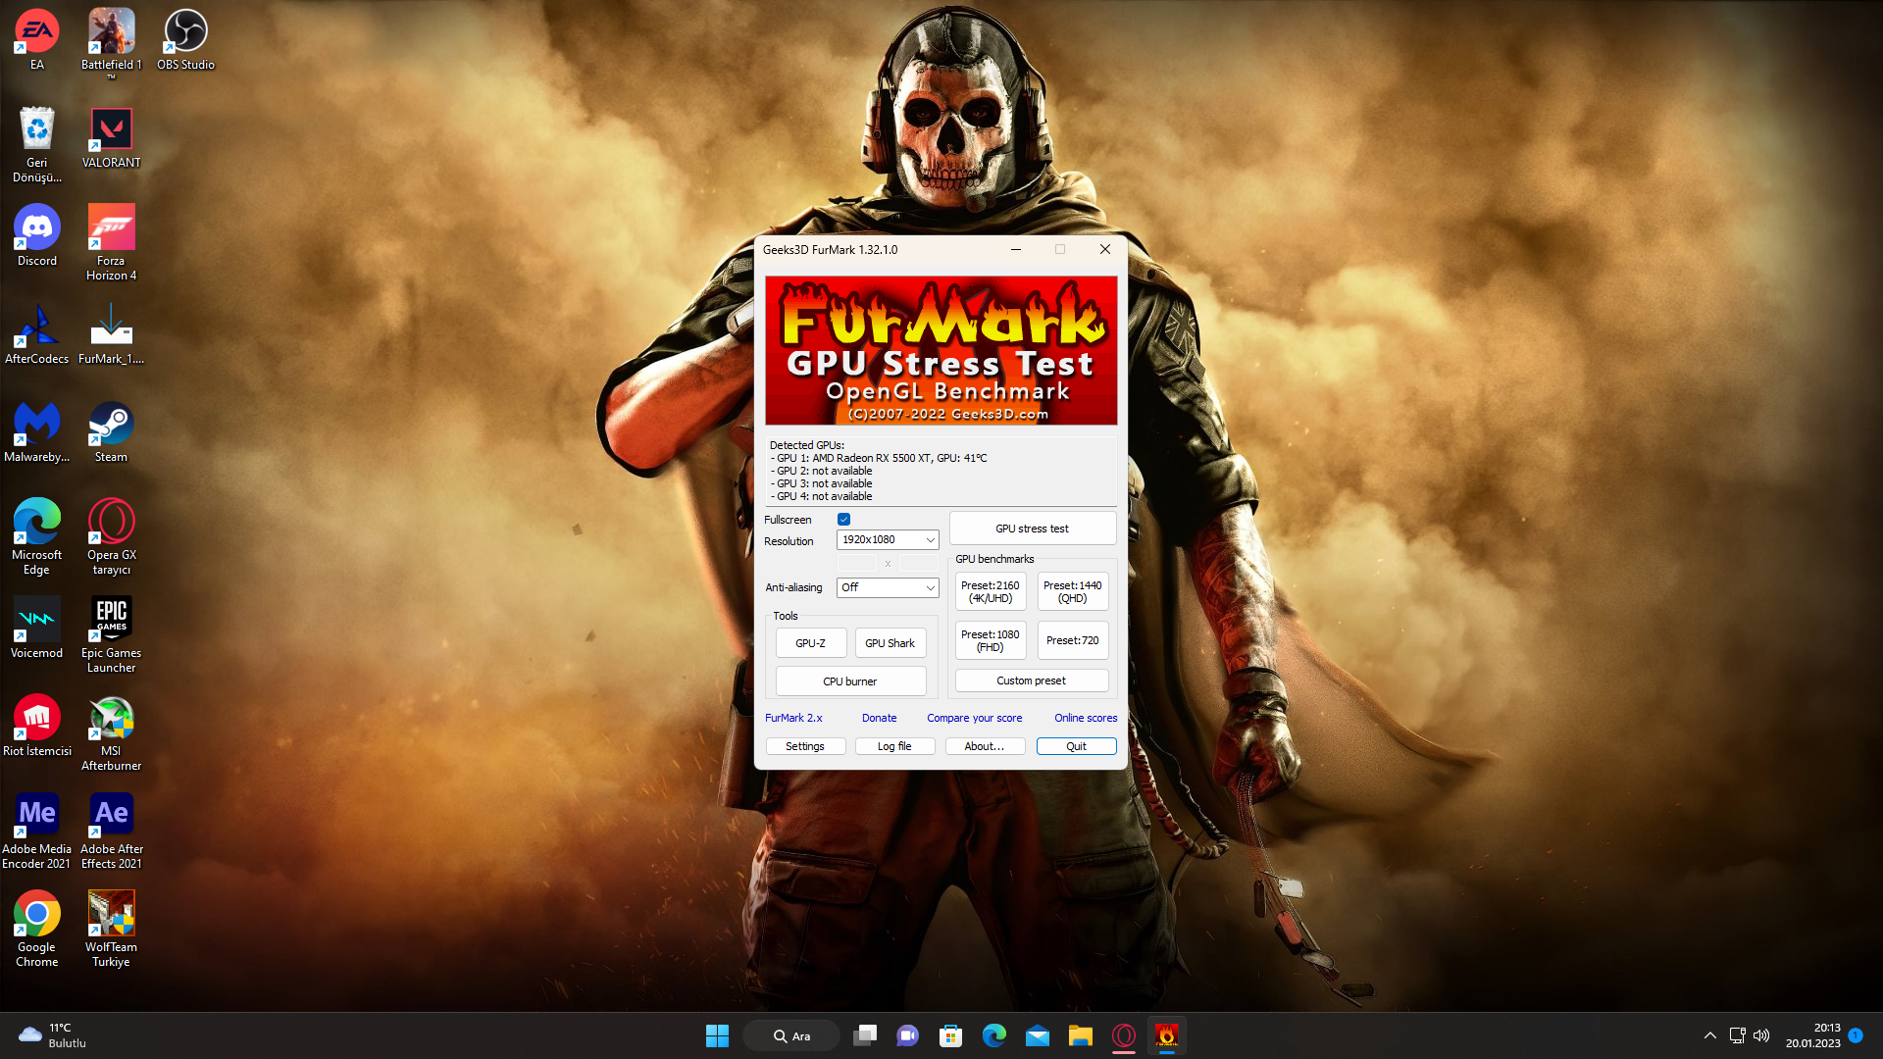The width and height of the screenshot is (1883, 1059).
Task: Open the VALORANT desktop shortcut
Action: pos(111,133)
